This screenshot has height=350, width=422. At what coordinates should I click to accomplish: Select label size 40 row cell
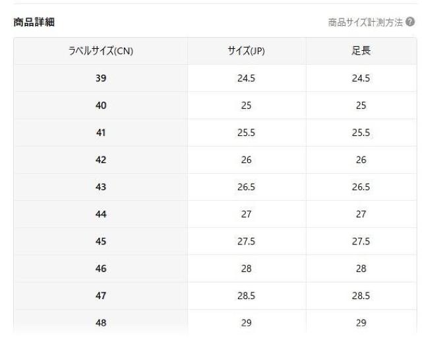pos(102,106)
